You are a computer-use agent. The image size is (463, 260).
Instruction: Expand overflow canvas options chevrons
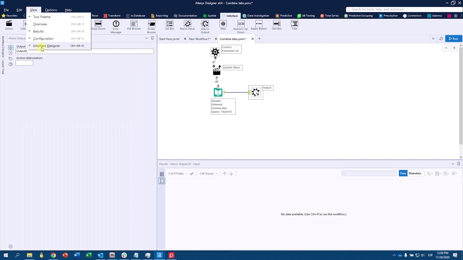tap(433, 39)
